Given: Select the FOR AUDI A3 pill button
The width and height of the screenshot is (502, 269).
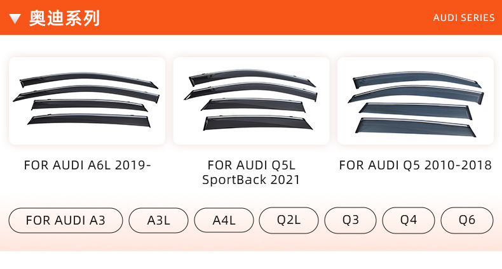Looking at the screenshot, I should [65, 220].
